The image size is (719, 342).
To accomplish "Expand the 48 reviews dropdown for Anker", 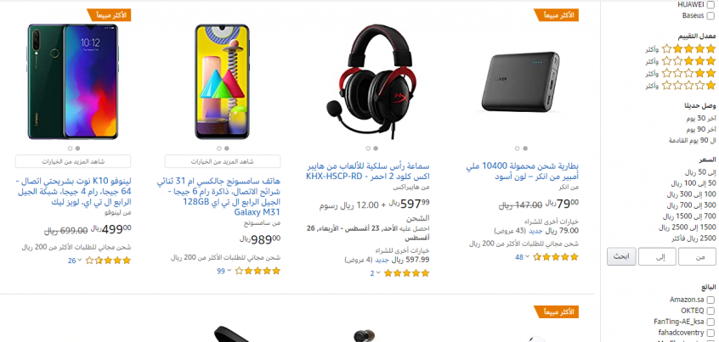I will point(523,257).
